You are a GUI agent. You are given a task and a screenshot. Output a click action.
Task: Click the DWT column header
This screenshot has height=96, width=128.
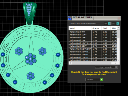(106, 28)
